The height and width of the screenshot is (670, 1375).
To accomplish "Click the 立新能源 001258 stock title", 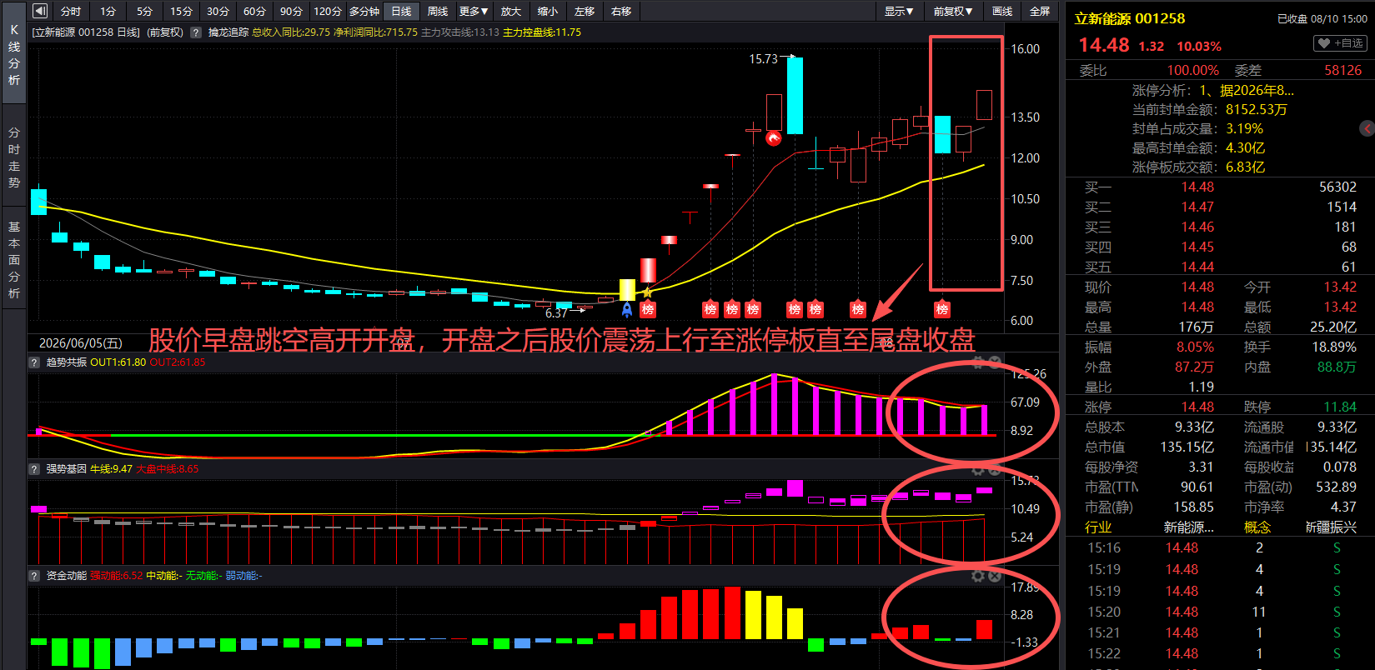I will coord(1129,18).
